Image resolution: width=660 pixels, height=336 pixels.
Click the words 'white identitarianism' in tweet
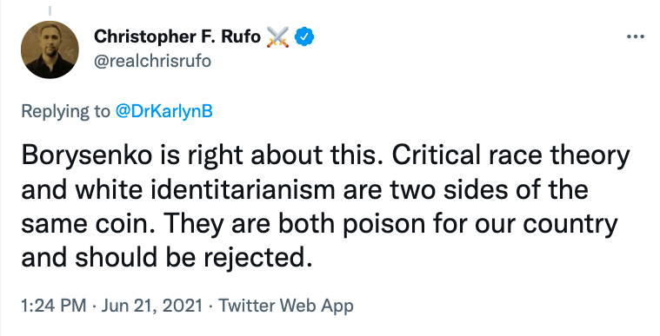coord(205,189)
